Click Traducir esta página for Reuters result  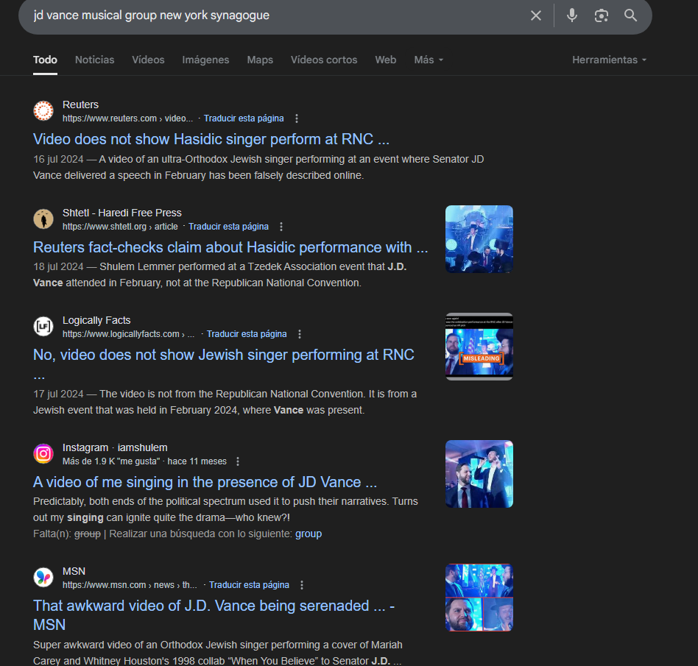(x=244, y=118)
